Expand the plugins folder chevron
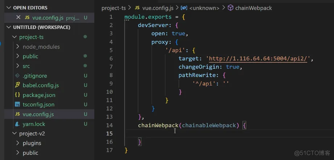The width and height of the screenshot is (334, 160). (x=18, y=143)
